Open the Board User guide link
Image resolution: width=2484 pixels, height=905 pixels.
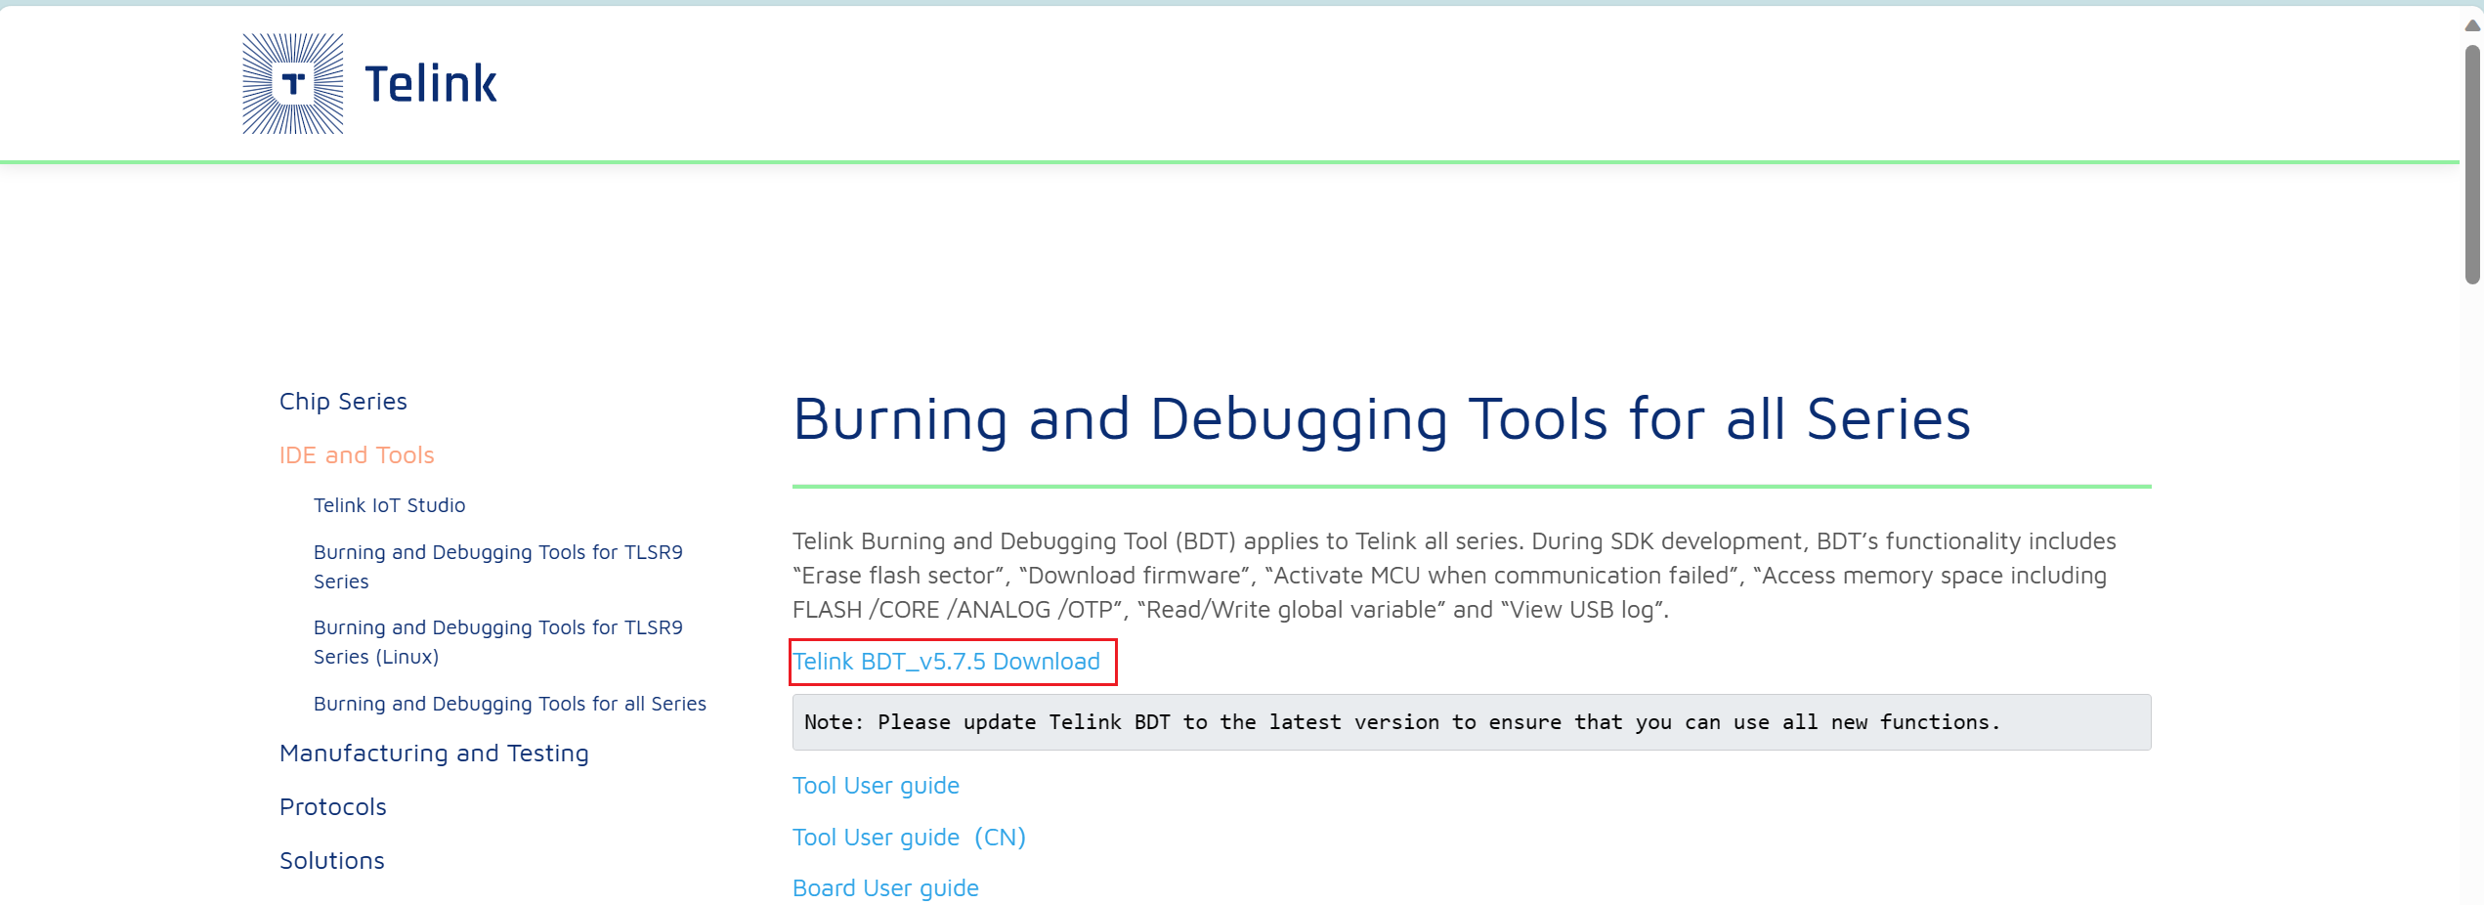click(885, 888)
